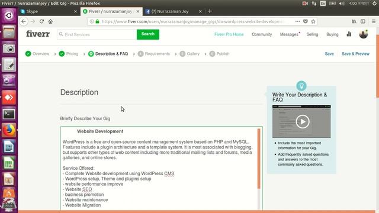The height and width of the screenshot is (213, 379).
Task: Launch Files manager from the dock
Action: [x=9, y=32]
